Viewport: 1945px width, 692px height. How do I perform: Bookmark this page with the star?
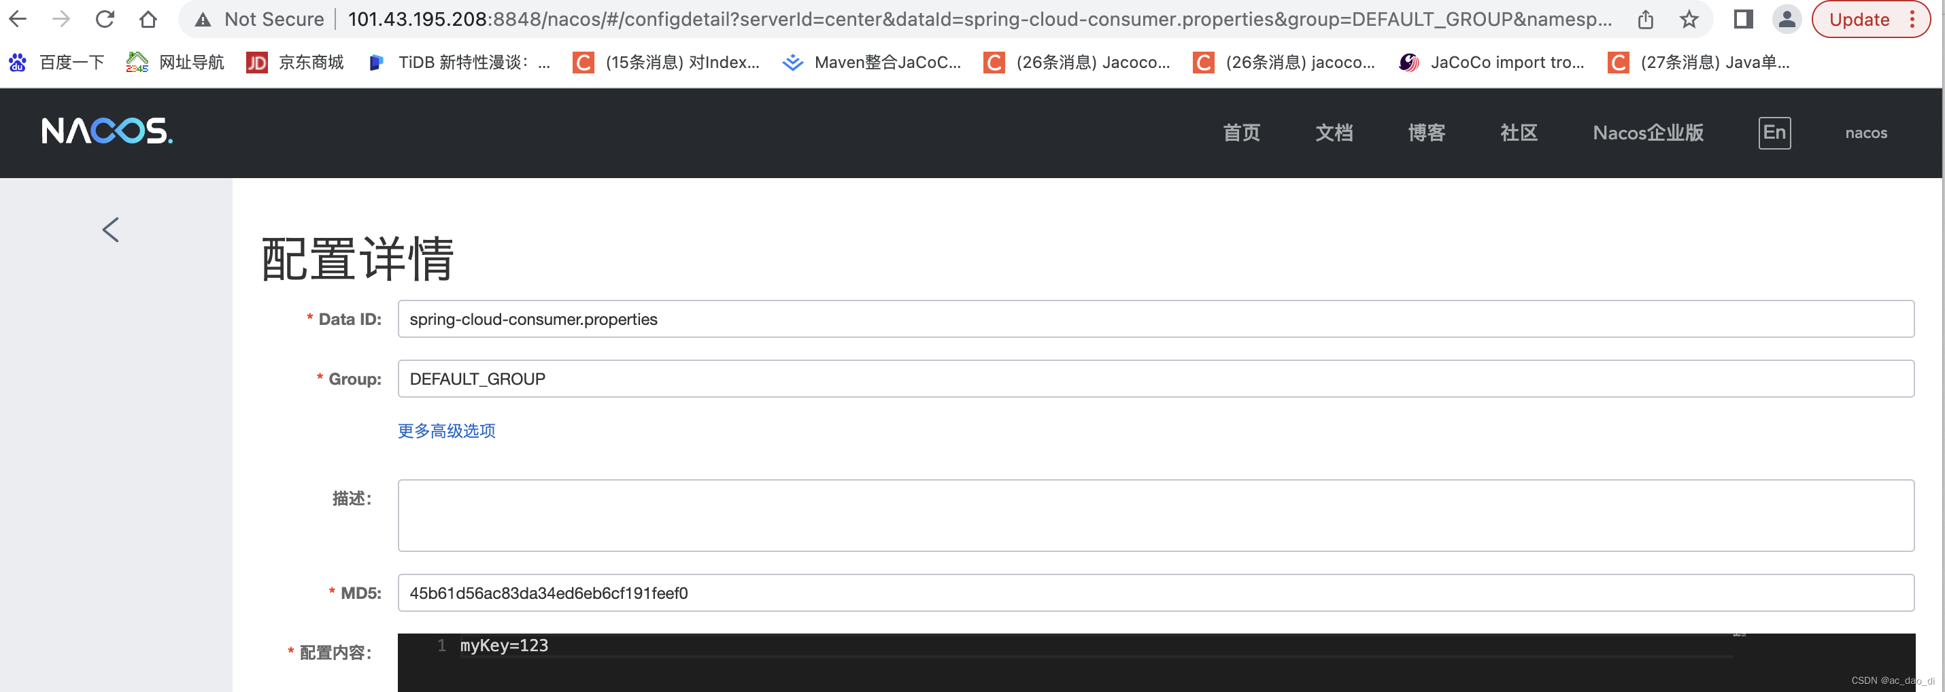click(1689, 20)
